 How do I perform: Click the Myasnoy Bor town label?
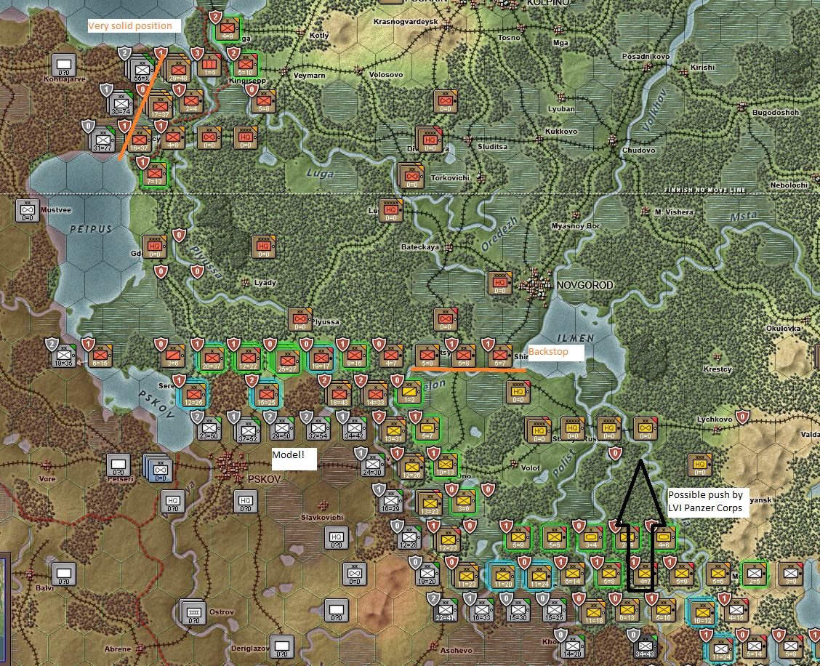(x=576, y=226)
